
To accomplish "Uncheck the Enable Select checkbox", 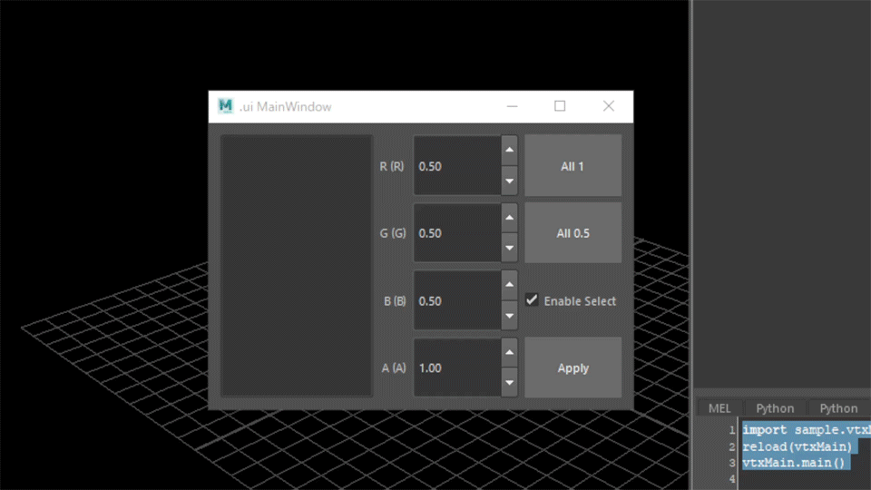I will point(533,300).
